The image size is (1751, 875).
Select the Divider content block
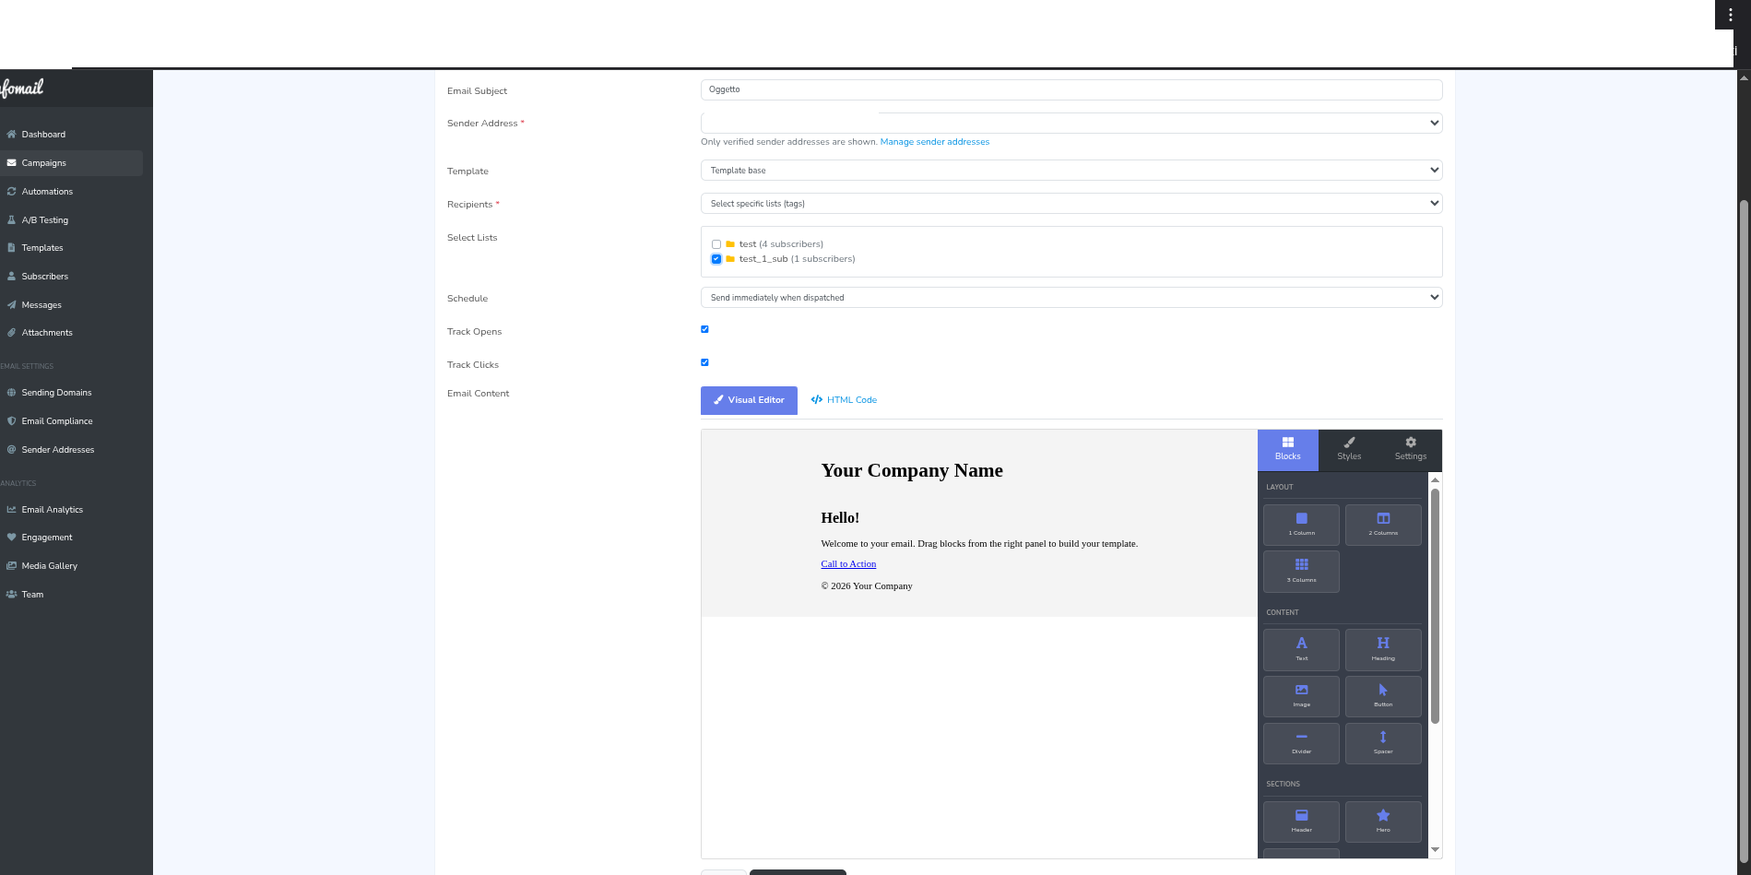pyautogui.click(x=1301, y=743)
